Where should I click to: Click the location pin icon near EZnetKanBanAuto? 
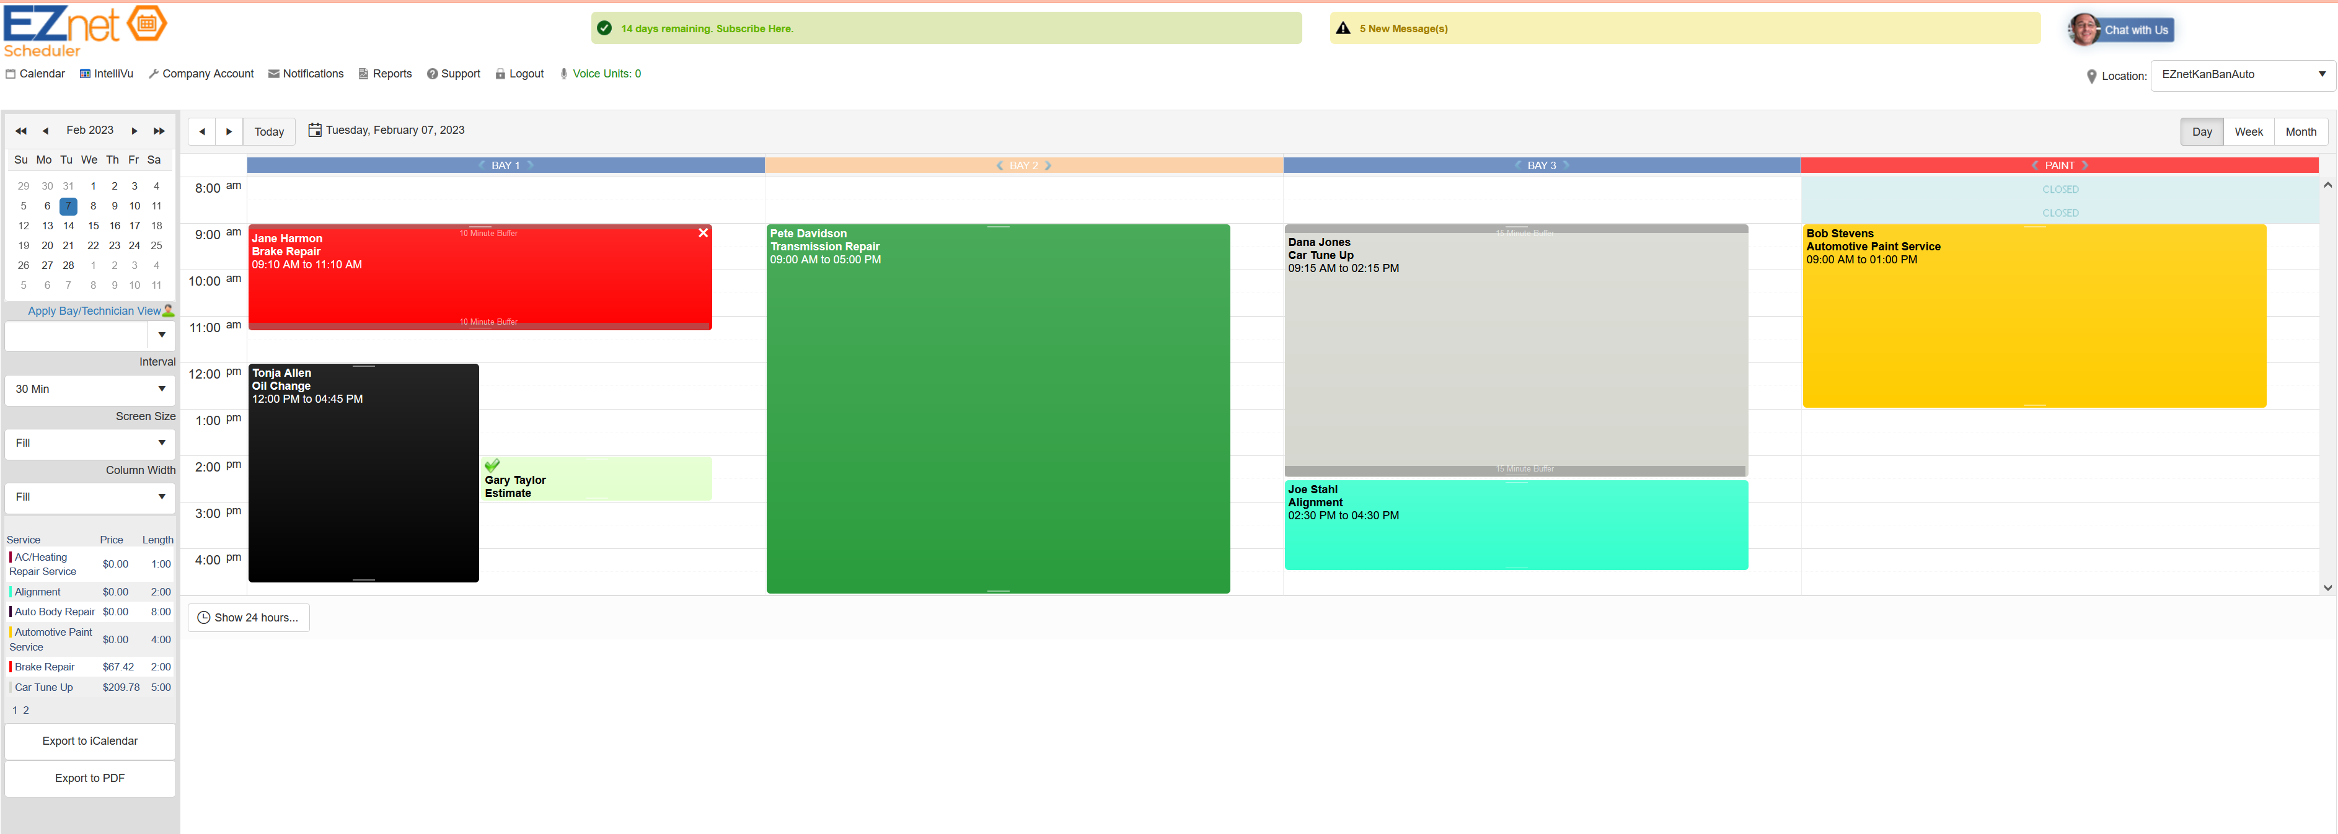click(2092, 76)
